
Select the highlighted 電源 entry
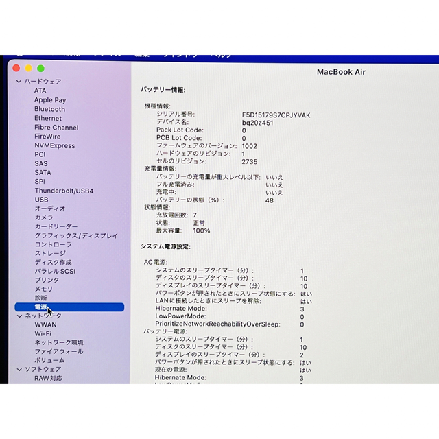69,307
